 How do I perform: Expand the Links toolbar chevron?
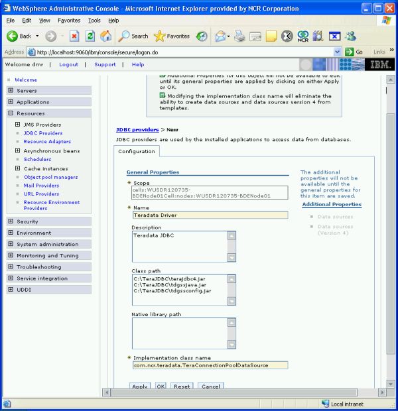pos(392,50)
